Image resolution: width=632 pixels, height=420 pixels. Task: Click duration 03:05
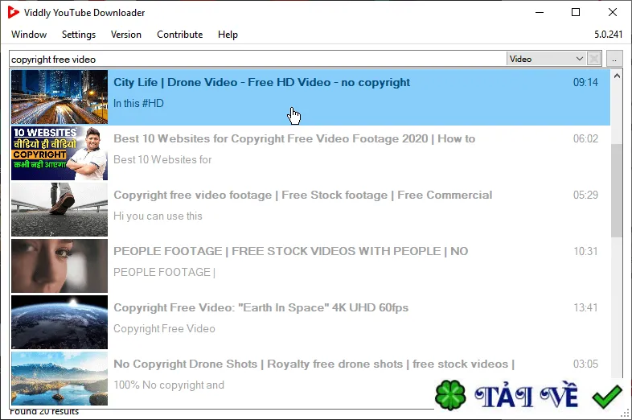click(x=585, y=364)
